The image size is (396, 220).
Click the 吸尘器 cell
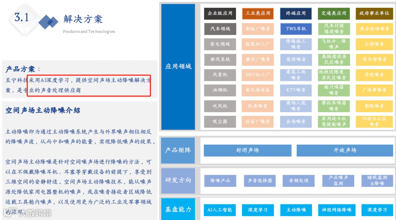pos(220,121)
